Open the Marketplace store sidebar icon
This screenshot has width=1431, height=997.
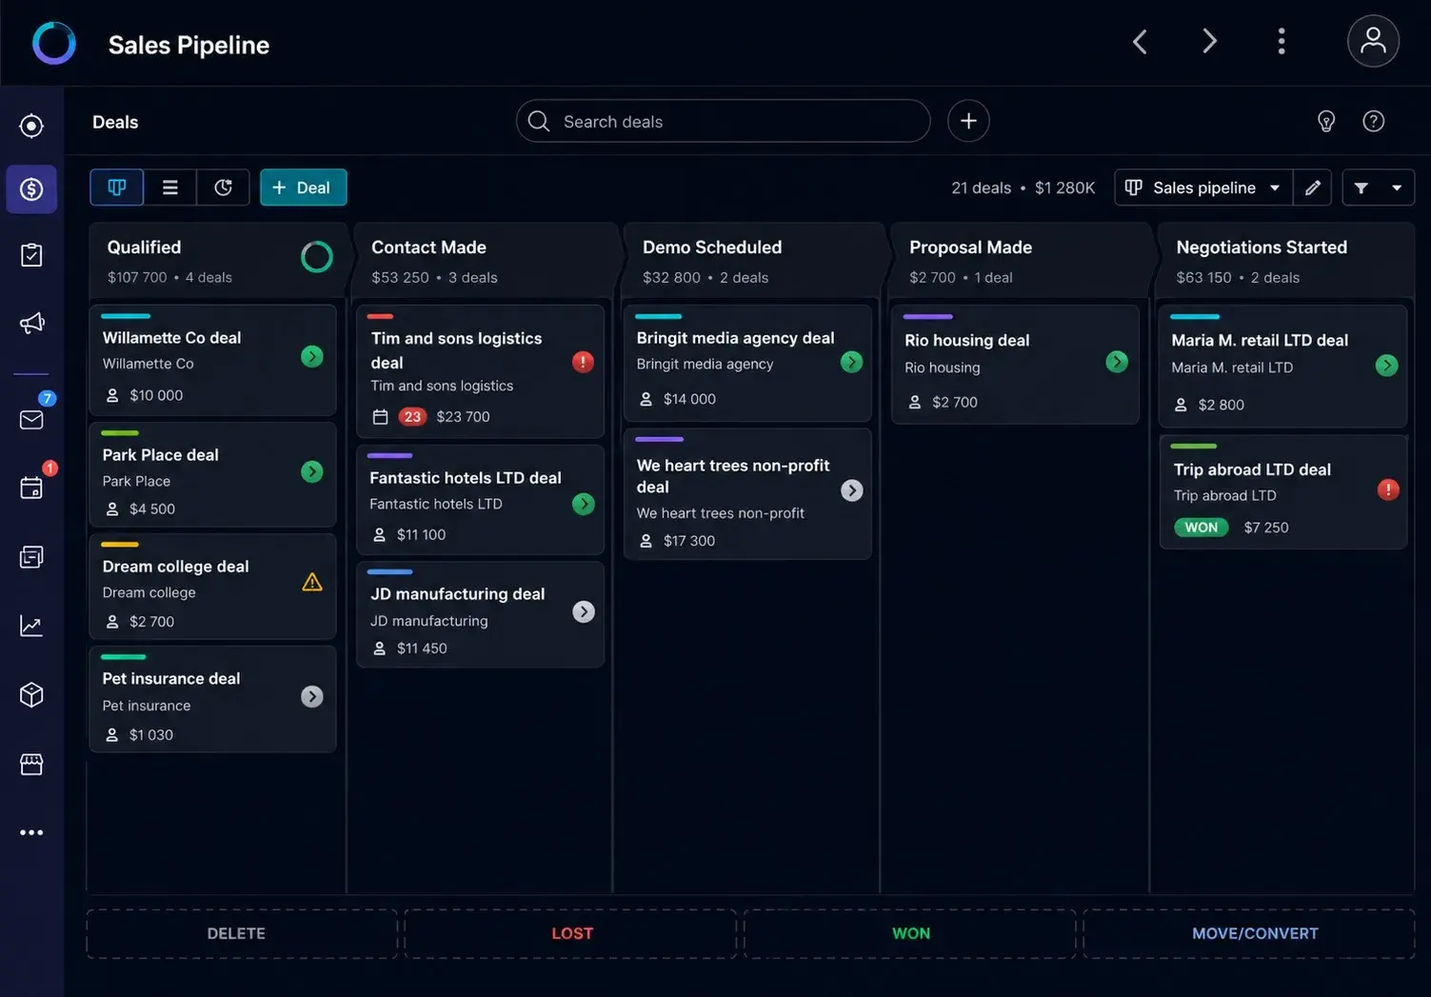[31, 764]
